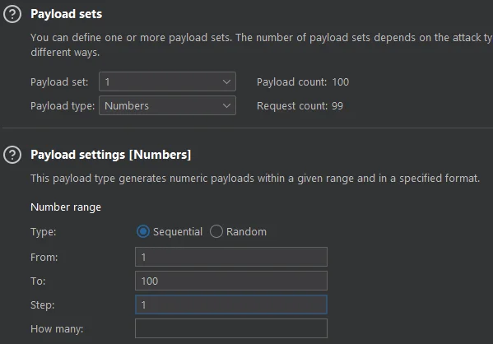This screenshot has width=493, height=344.
Task: Click the Payload type dropdown chevron
Action: tap(226, 106)
